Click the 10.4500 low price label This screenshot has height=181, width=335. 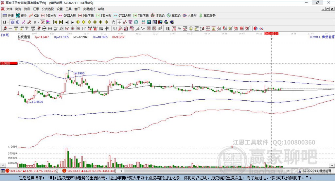pos(37,102)
